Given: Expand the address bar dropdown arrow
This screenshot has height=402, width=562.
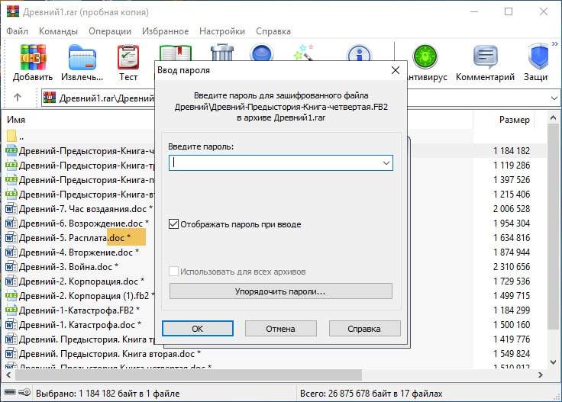Looking at the screenshot, I should pos(554,98).
